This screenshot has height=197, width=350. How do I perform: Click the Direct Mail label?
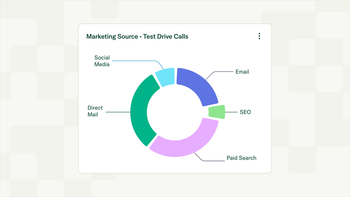coord(95,111)
